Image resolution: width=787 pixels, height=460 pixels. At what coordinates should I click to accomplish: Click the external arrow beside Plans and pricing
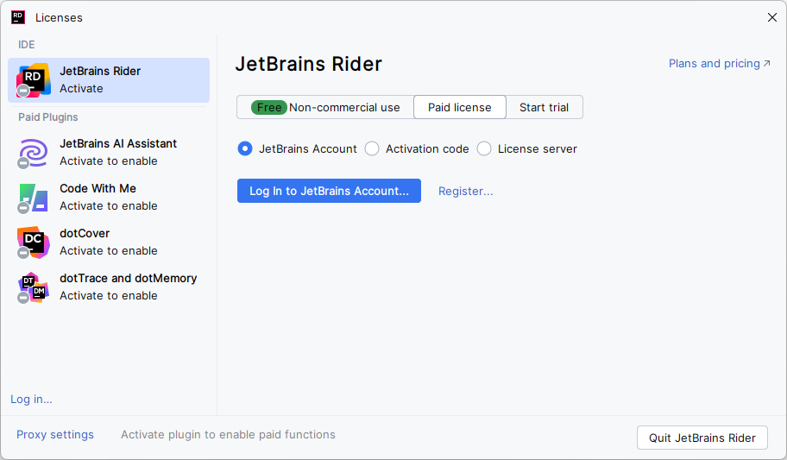pyautogui.click(x=766, y=64)
